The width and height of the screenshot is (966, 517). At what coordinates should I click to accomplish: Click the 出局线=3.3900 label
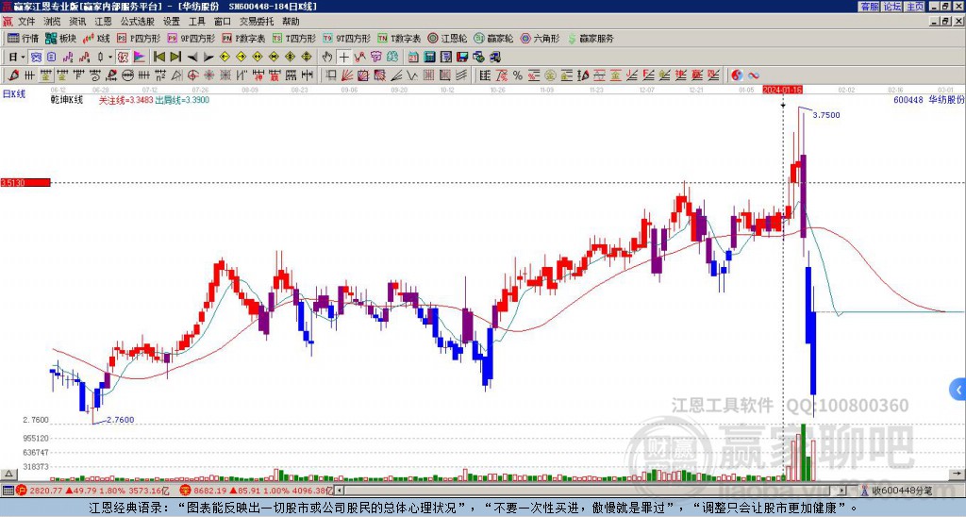pos(182,100)
